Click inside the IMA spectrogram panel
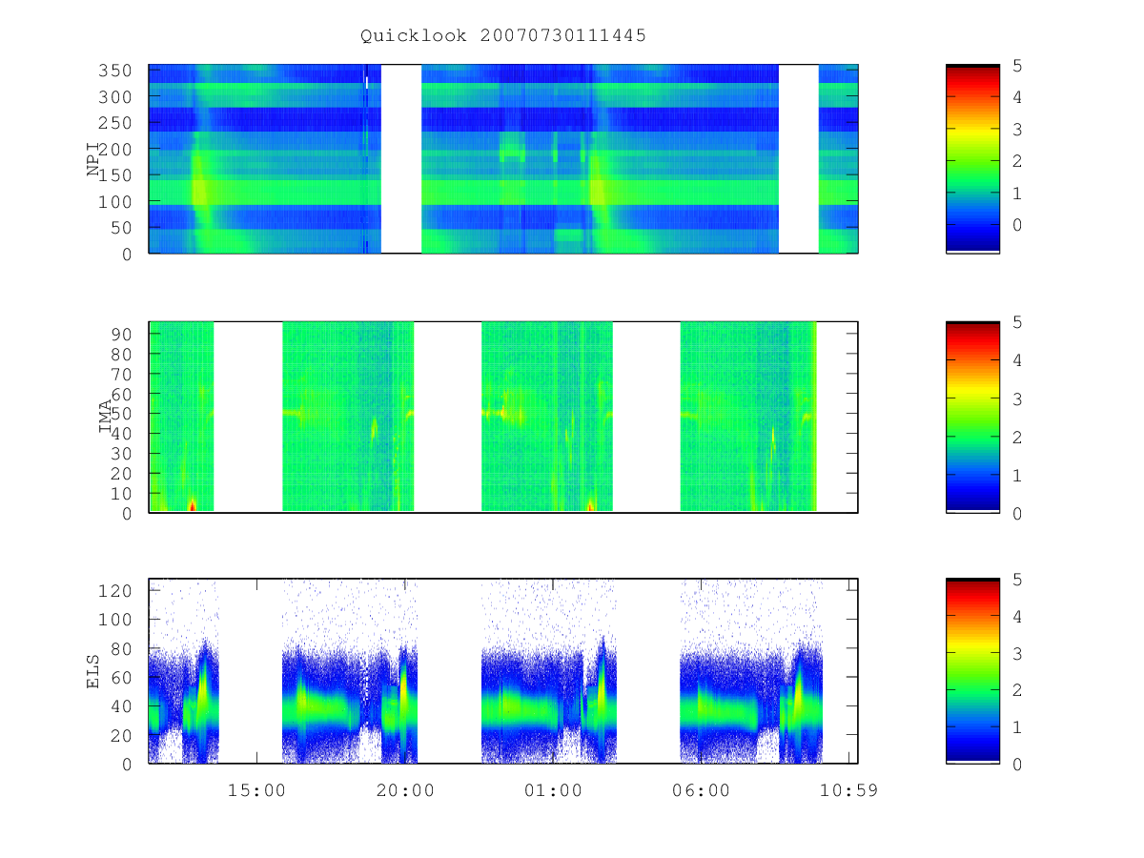 click(503, 418)
